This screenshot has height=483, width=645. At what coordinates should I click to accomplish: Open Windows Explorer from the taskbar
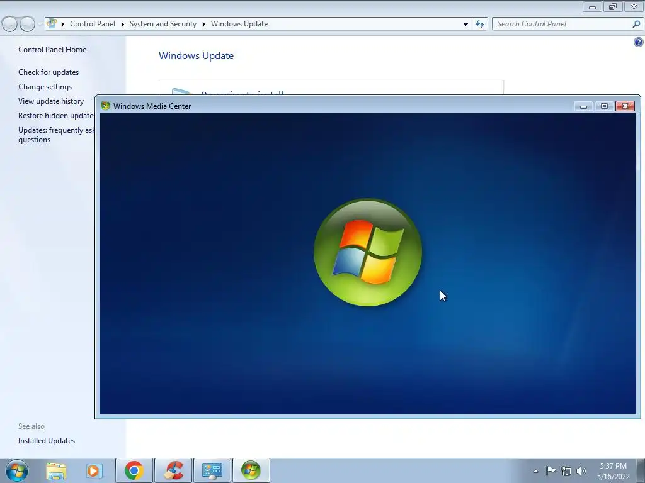56,470
